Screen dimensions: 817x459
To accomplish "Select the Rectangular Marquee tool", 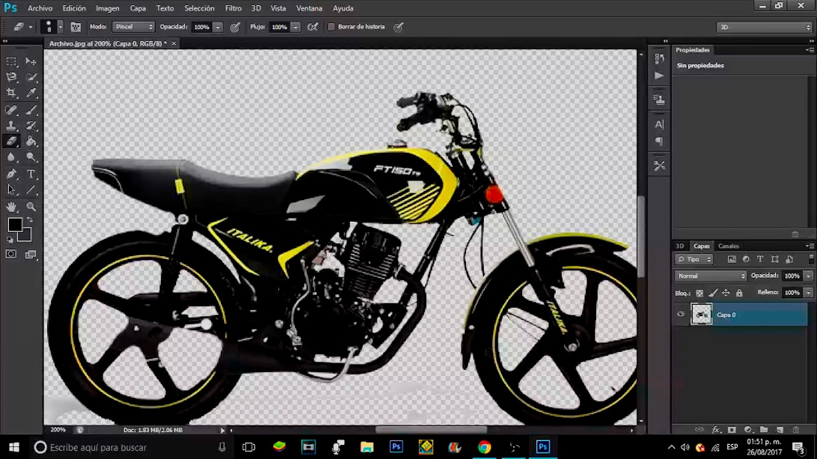I will (x=11, y=61).
